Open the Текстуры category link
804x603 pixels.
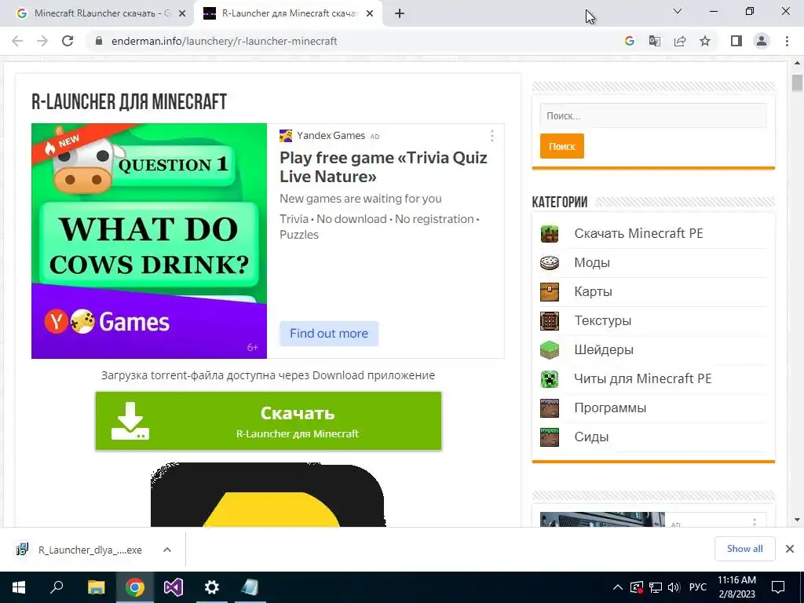602,320
